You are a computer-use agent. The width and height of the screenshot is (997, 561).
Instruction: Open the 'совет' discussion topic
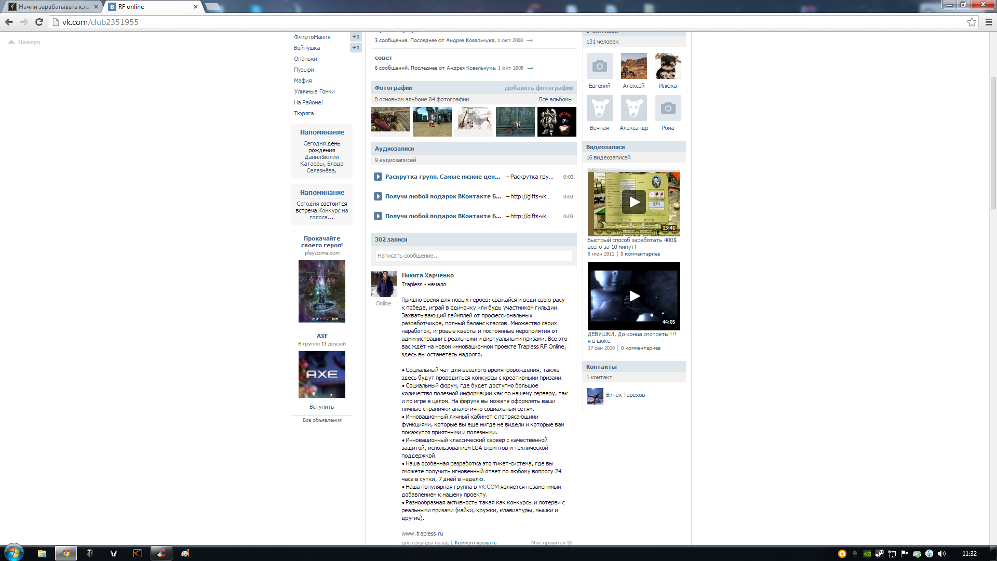pos(383,58)
